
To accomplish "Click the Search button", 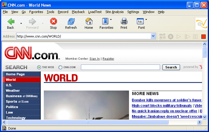I will tap(171, 67).
